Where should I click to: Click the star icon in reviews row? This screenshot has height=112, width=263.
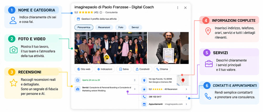coord(144,89)
